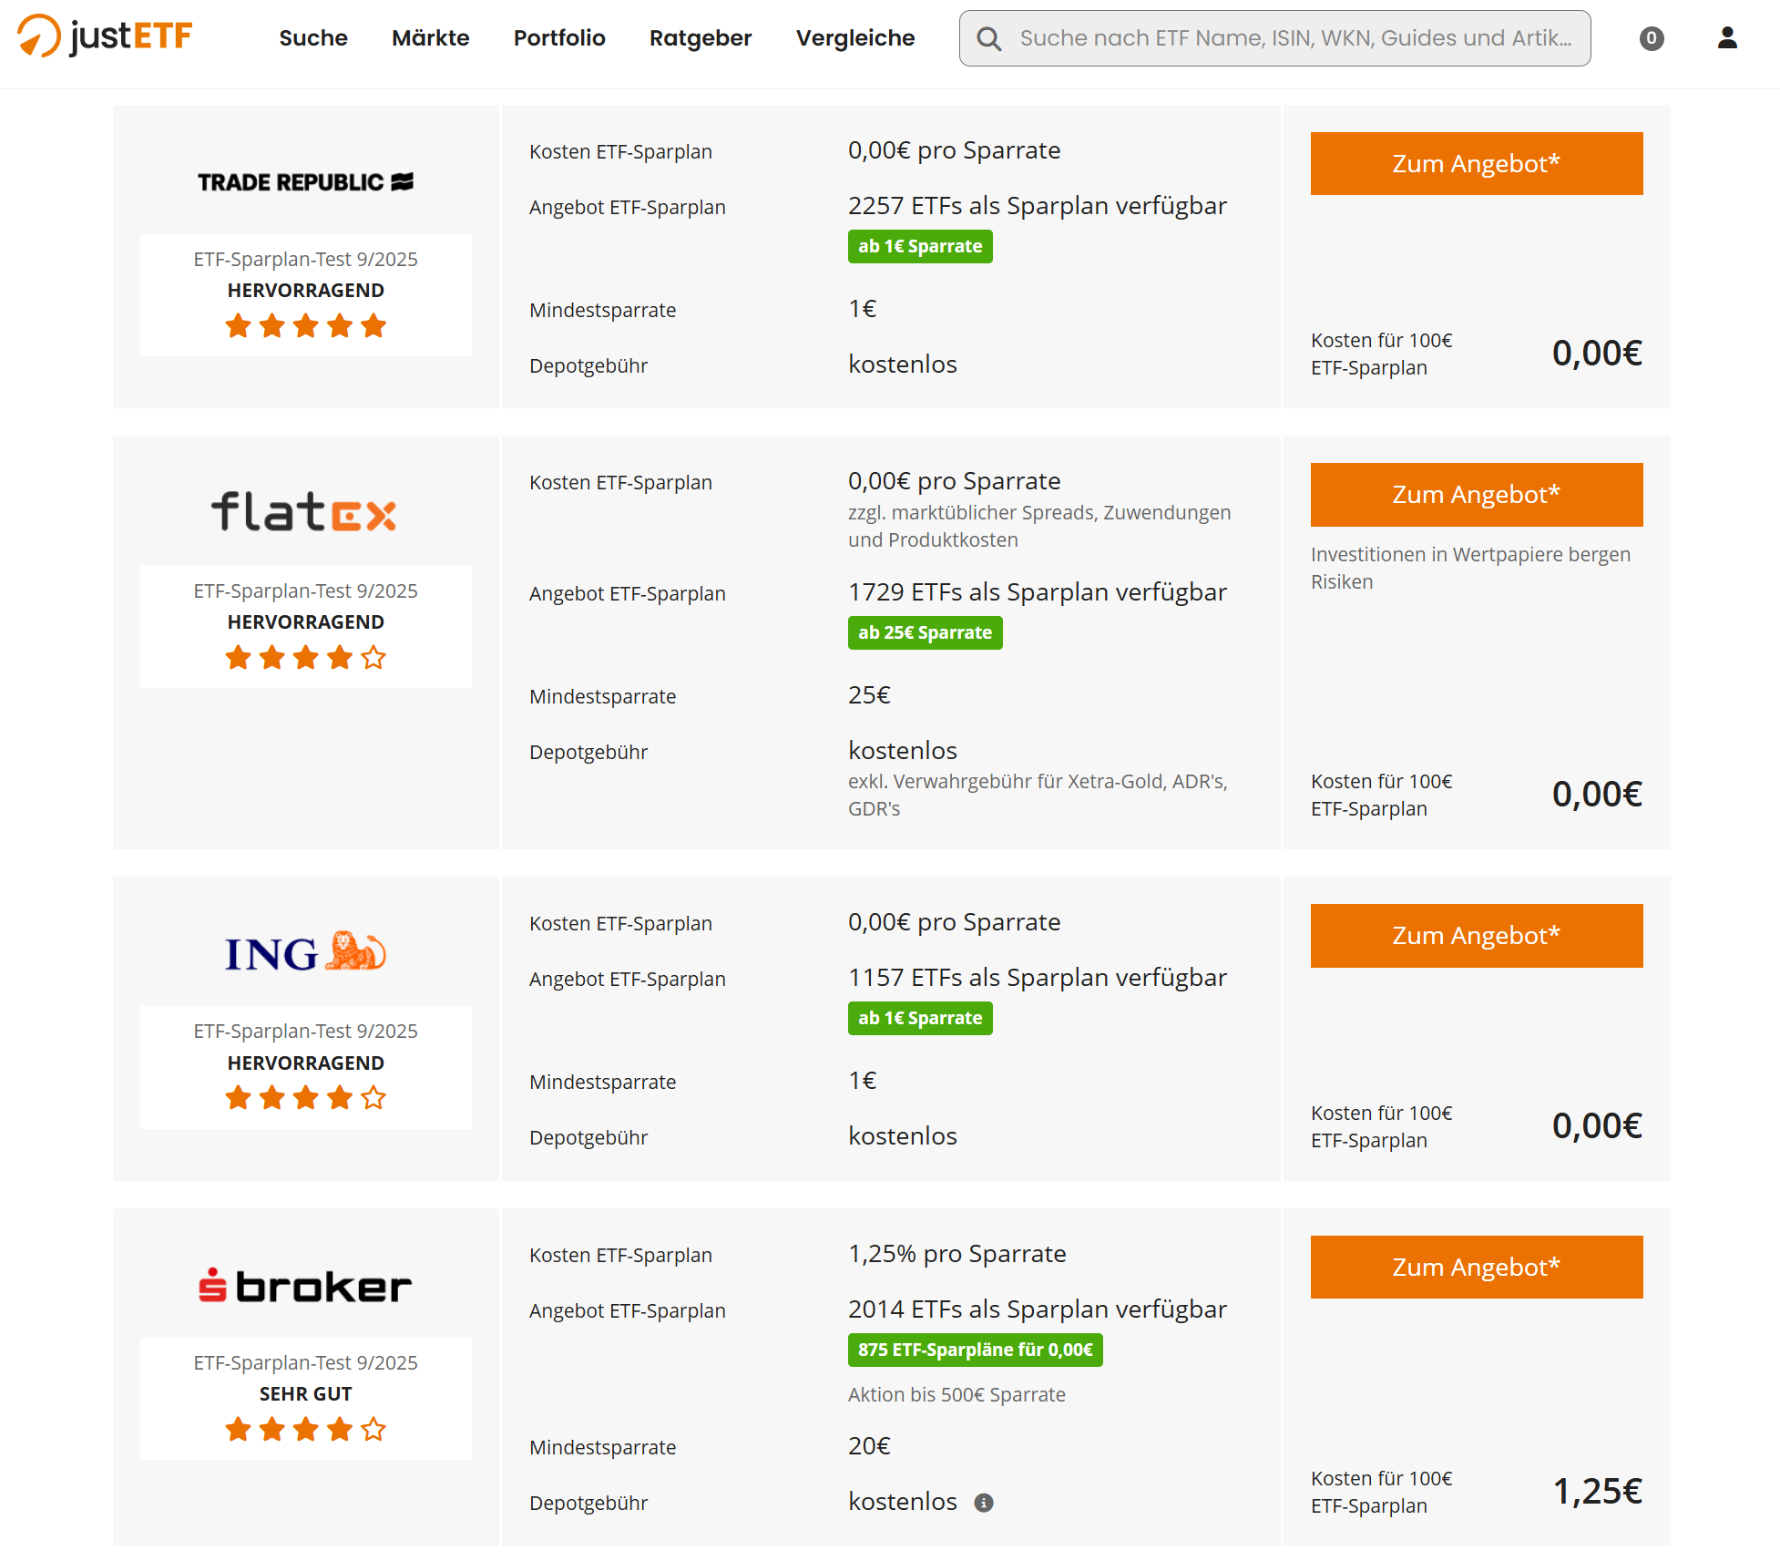Viewport: 1780px width, 1561px height.
Task: Click the green '875 ETF-Sparpläne für 0,00€' badge
Action: pyautogui.click(x=975, y=1350)
